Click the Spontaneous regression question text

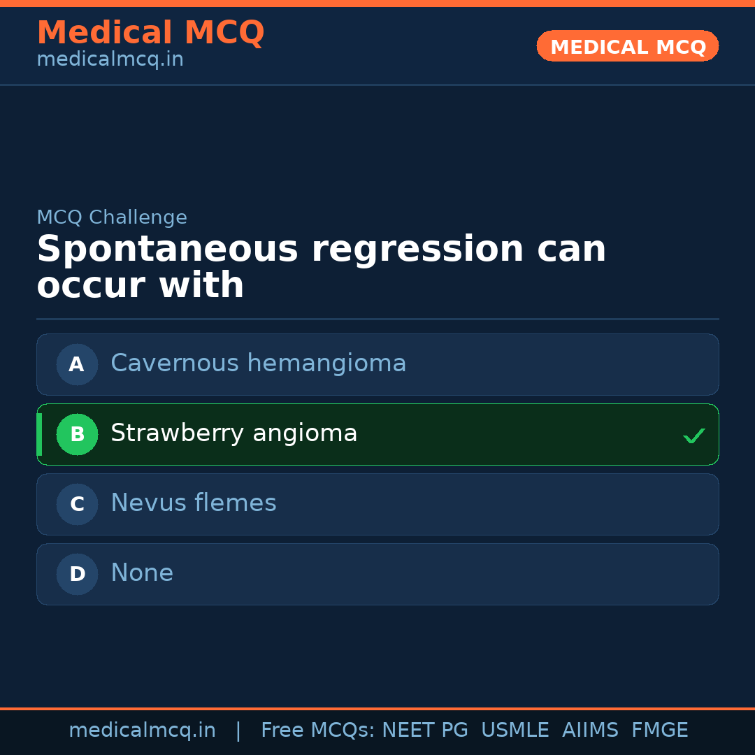tap(321, 268)
